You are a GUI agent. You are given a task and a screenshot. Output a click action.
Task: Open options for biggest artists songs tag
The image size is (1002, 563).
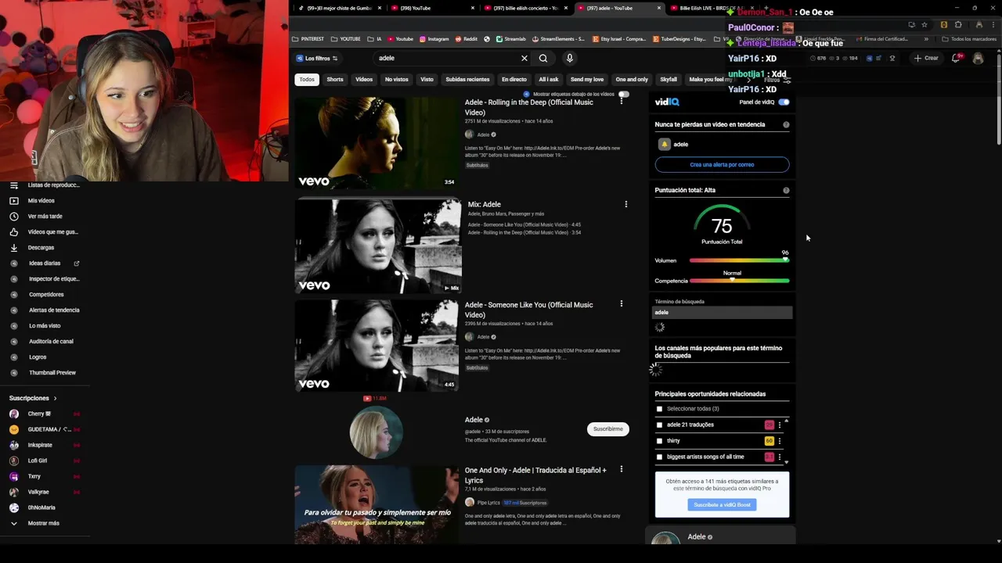click(779, 457)
